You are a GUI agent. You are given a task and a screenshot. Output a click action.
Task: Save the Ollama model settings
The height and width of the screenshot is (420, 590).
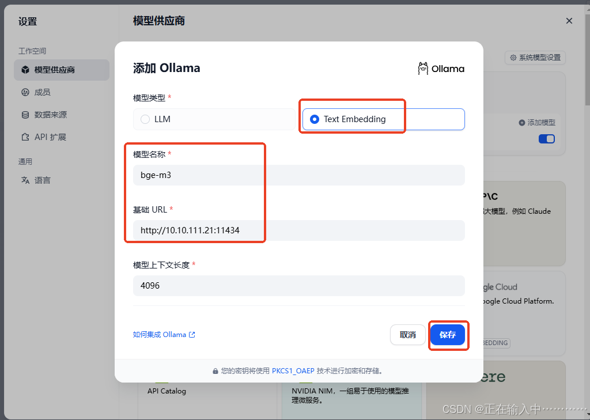coord(447,335)
